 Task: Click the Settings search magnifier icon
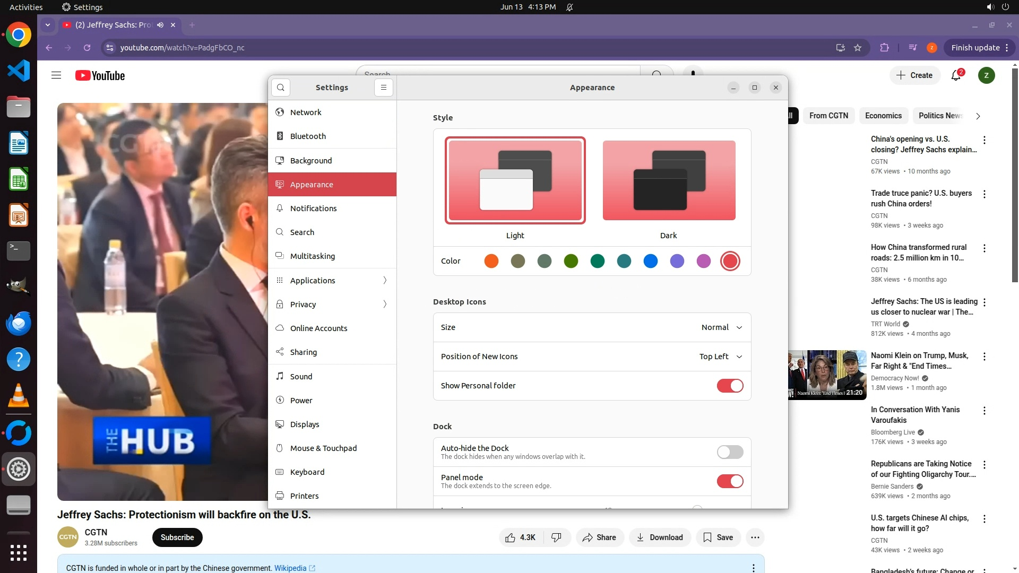(x=281, y=88)
